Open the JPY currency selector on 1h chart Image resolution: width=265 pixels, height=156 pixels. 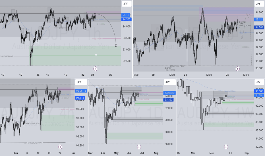[127, 4]
